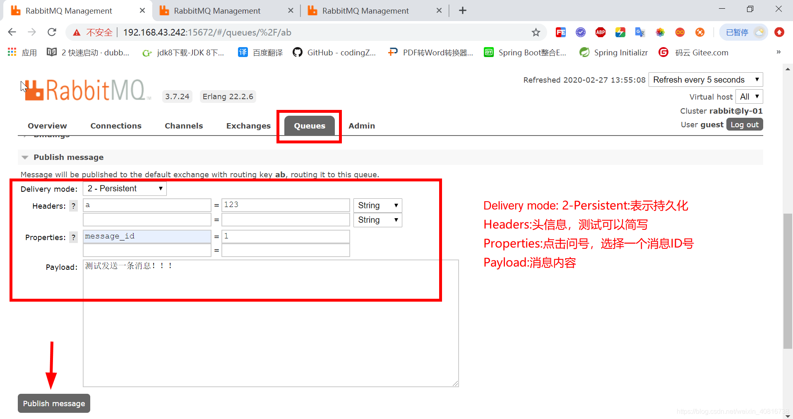793x419 pixels.
Task: Click the header value field with 123
Action: pos(286,205)
